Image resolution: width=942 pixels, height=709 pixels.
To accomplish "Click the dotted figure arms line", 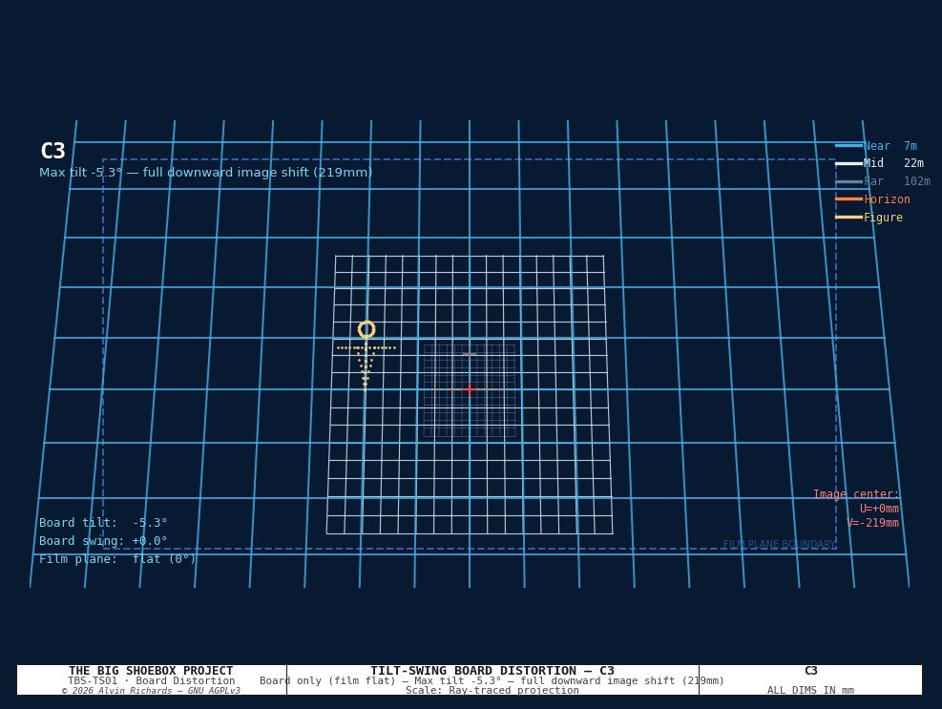I will click(366, 348).
